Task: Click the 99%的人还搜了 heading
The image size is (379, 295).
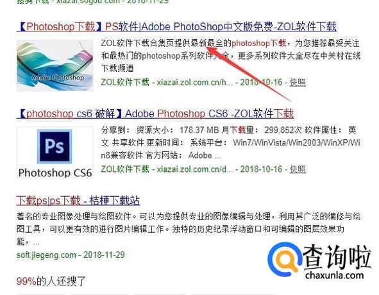Action: [x=51, y=282]
